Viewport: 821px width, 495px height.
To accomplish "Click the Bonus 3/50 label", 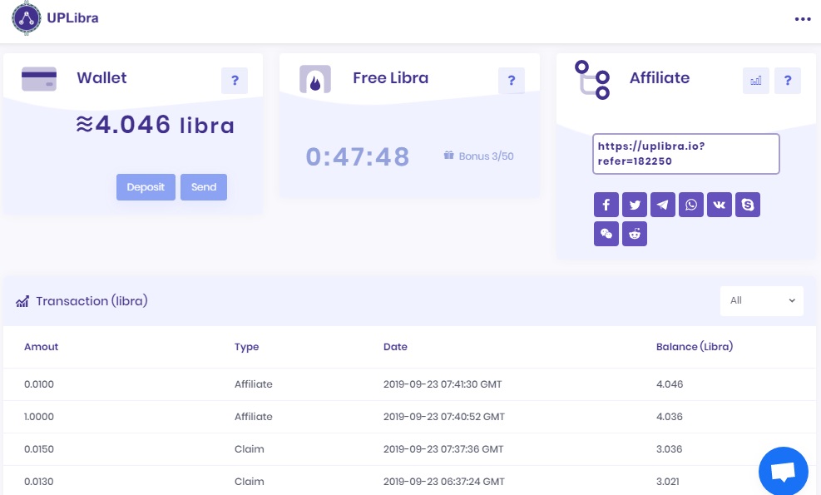I will point(487,156).
